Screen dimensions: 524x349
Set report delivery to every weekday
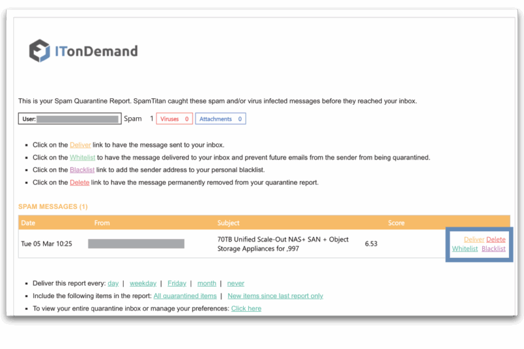(143, 284)
